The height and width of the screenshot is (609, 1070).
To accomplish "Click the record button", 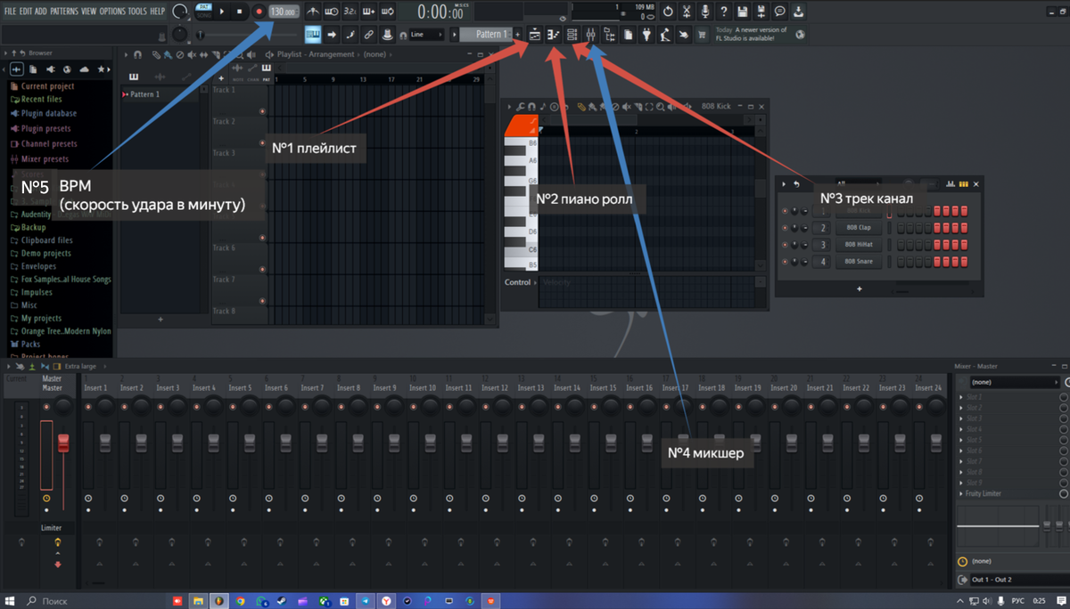I will (x=259, y=12).
